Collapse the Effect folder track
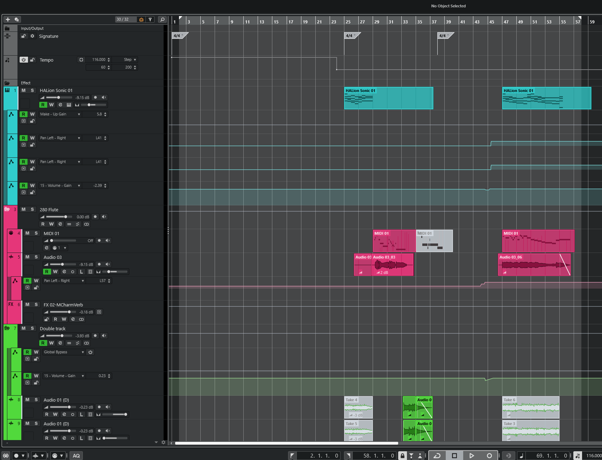The image size is (602, 460). click(x=7, y=83)
